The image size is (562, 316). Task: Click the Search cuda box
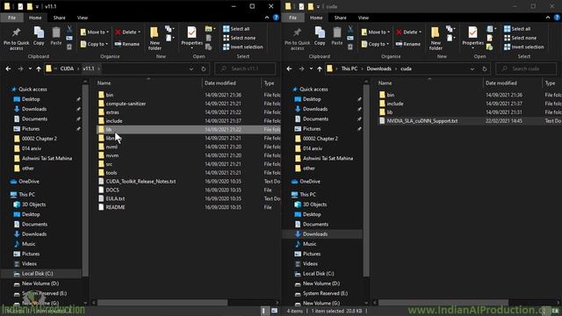click(x=526, y=68)
